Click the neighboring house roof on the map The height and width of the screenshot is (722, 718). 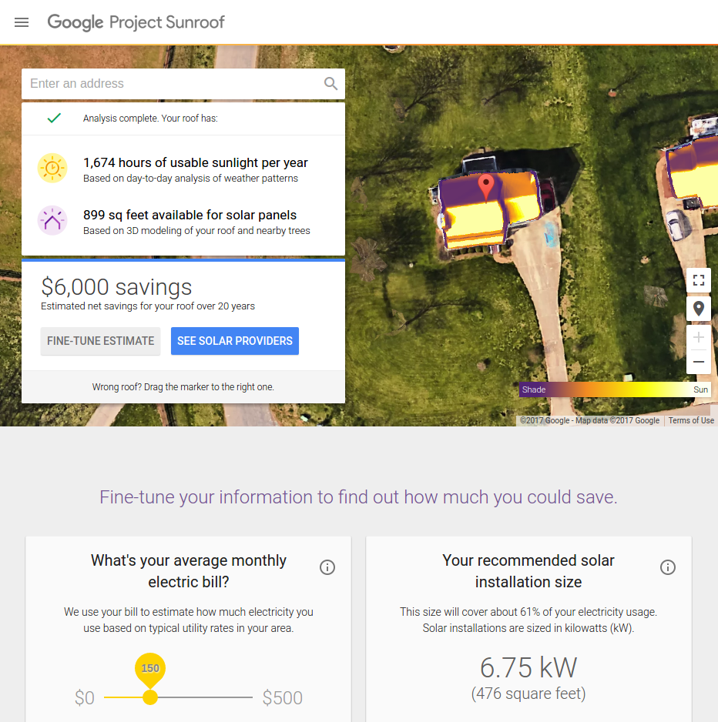coord(691,172)
